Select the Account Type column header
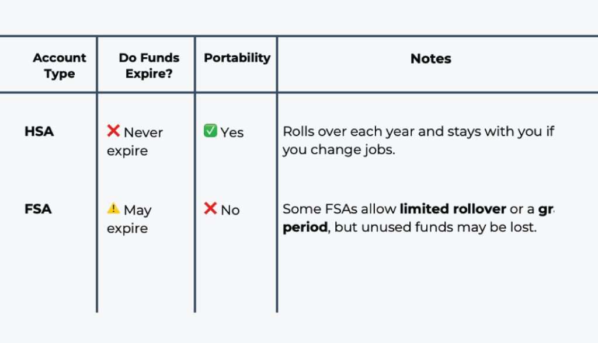The height and width of the screenshot is (343, 598). pyautogui.click(x=60, y=65)
